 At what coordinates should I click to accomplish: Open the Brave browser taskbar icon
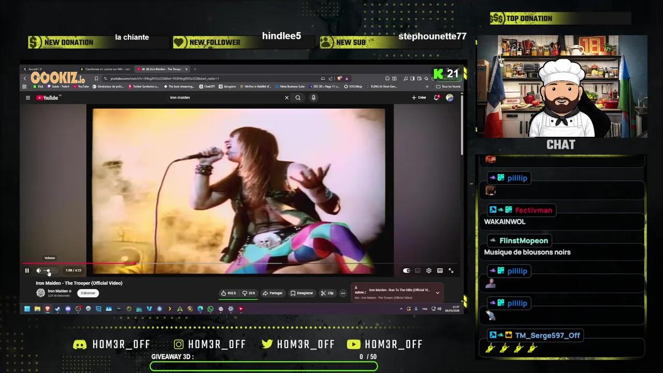pyautogui.click(x=48, y=309)
